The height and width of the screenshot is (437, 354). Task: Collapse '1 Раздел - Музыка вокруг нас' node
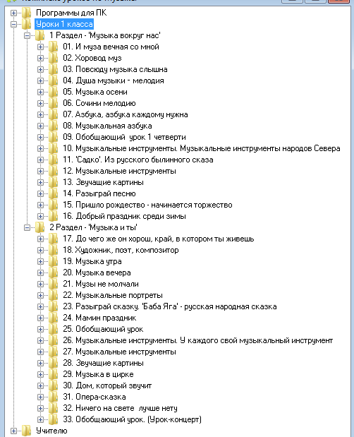tap(27, 36)
